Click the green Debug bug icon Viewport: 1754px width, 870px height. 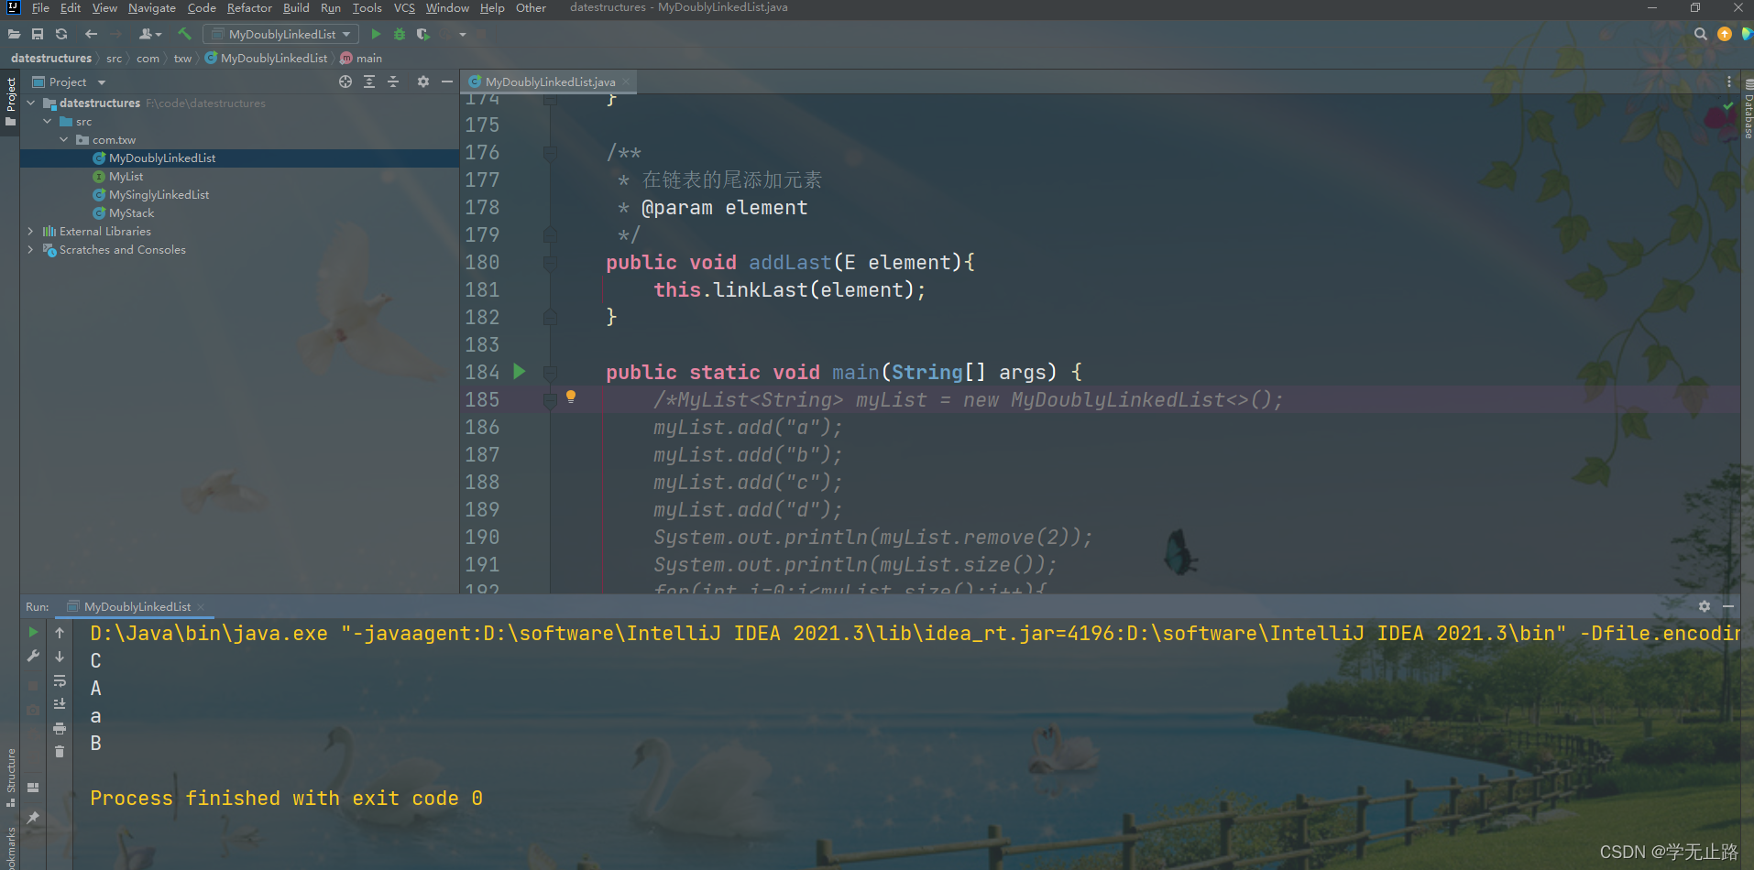[400, 34]
